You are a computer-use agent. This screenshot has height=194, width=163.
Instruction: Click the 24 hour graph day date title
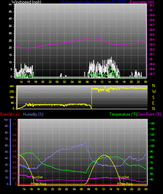point(93,2)
